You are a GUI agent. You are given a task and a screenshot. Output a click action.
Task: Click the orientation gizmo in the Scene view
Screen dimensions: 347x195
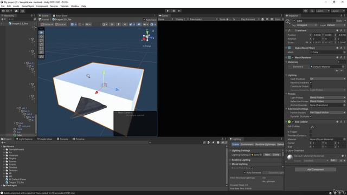pyautogui.click(x=147, y=37)
